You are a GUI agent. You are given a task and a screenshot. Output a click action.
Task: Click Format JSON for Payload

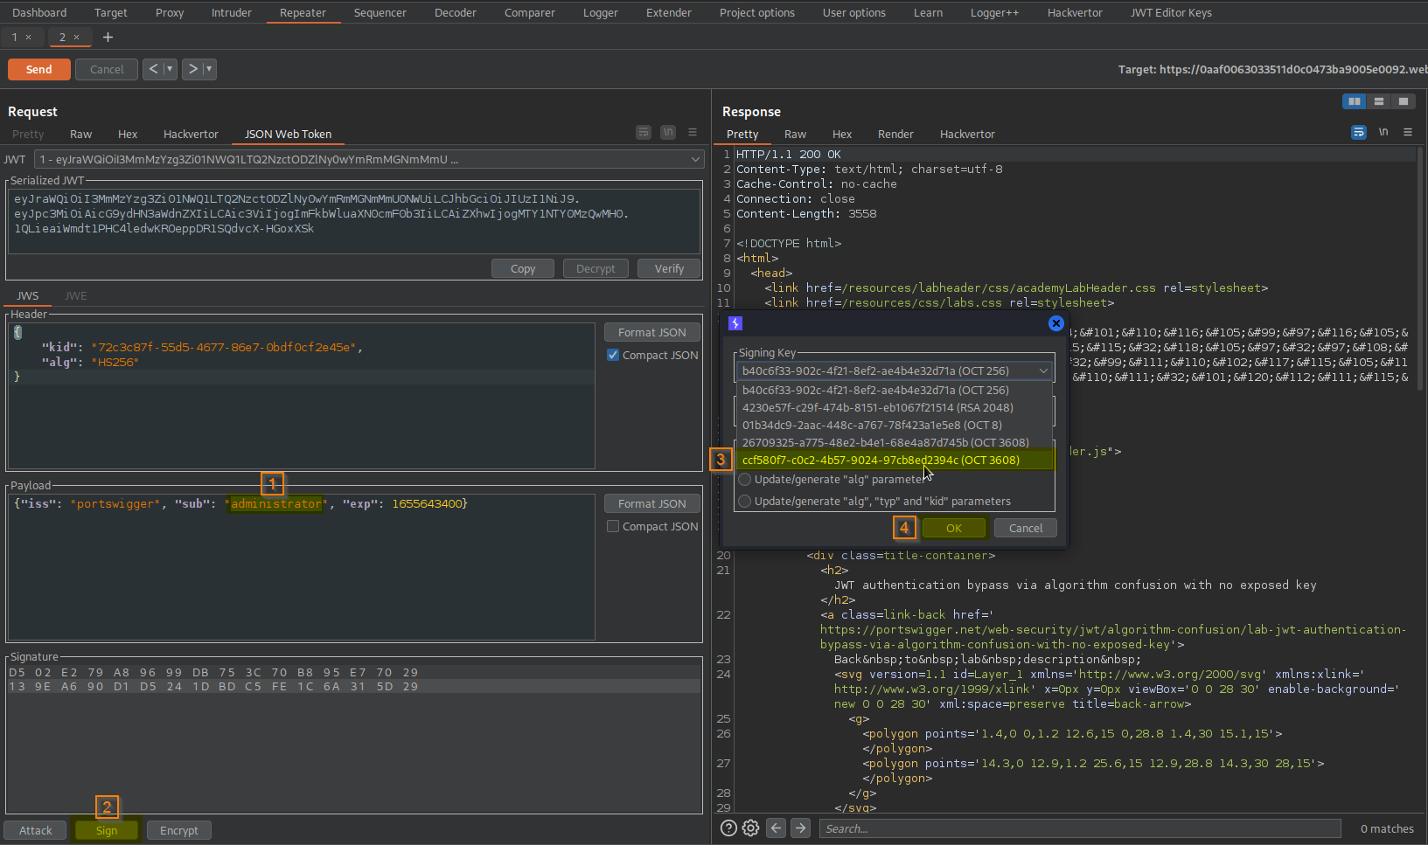pos(651,503)
